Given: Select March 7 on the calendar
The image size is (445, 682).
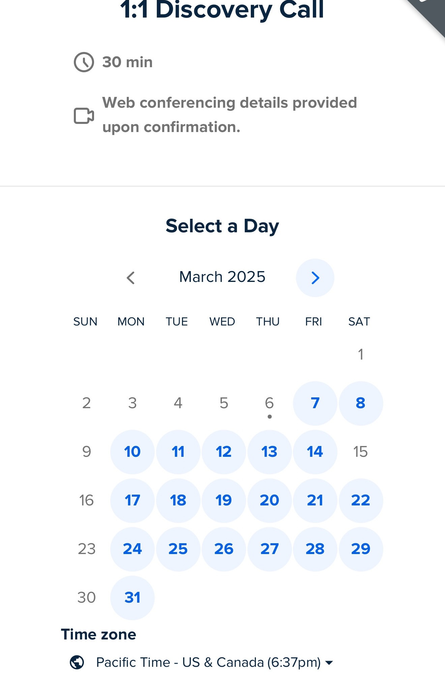Looking at the screenshot, I should click(x=315, y=403).
